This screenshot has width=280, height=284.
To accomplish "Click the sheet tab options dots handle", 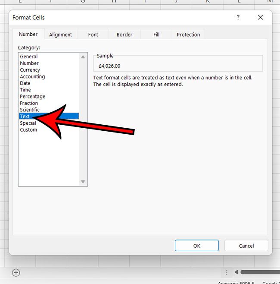I will (227, 272).
